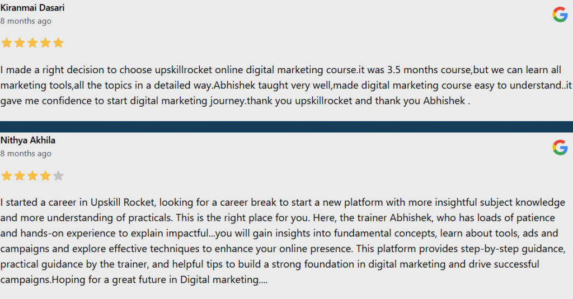Click the dark blue divider between reviews
573x299 pixels.
click(286, 127)
